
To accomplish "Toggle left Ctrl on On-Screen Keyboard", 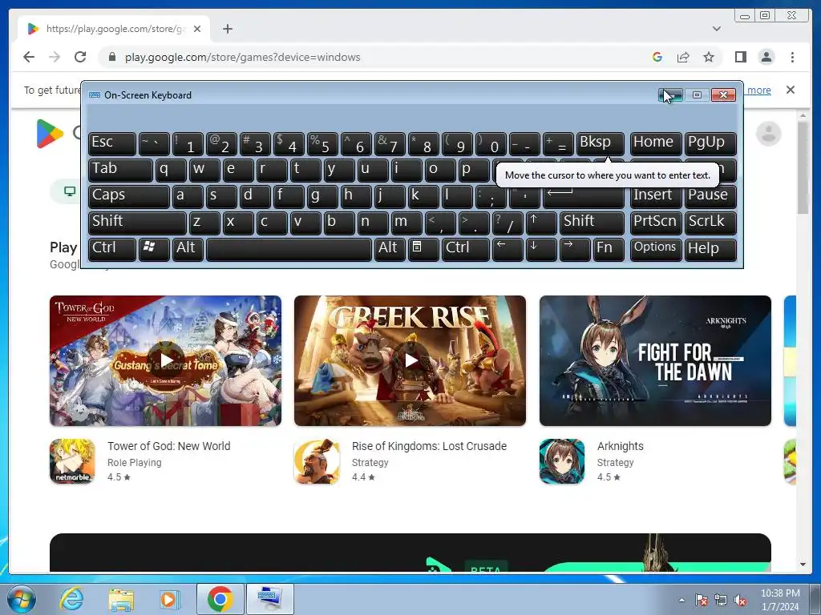I will click(112, 249).
